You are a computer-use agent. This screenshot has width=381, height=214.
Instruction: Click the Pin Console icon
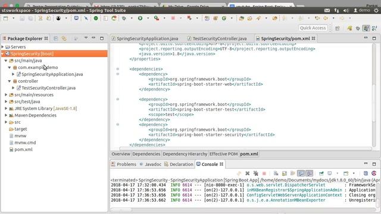[x=321, y=173]
